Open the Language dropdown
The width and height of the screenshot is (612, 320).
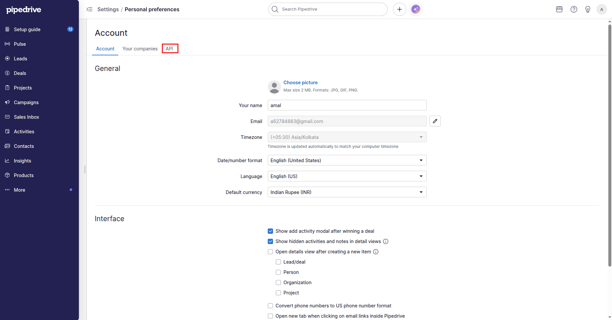347,176
